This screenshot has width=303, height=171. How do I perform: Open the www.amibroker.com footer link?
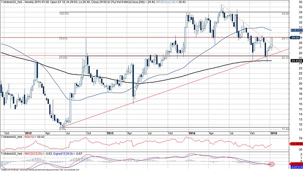tap(69, 170)
